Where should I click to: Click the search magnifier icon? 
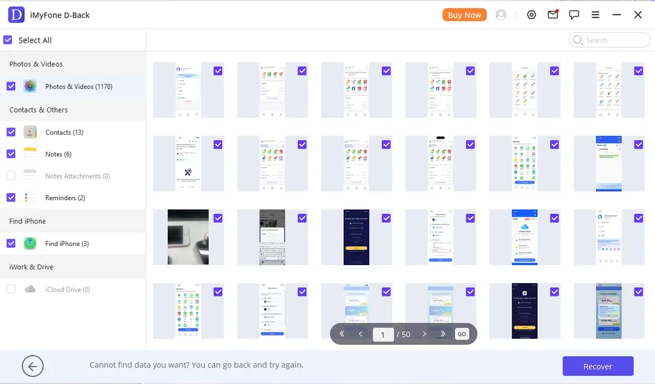point(578,40)
